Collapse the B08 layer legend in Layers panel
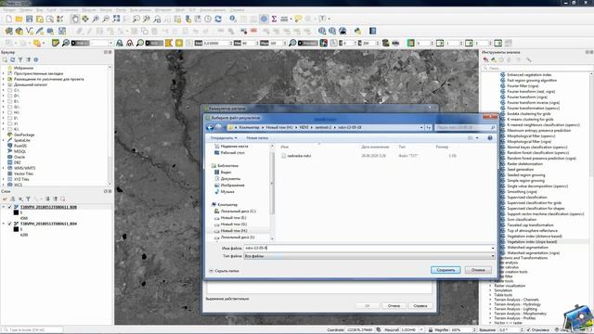The width and height of the screenshot is (594, 334). [4, 207]
